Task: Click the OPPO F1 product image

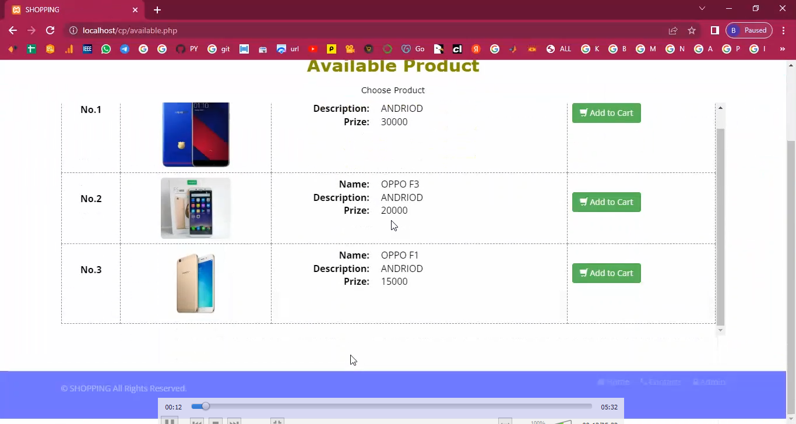Action: click(196, 283)
